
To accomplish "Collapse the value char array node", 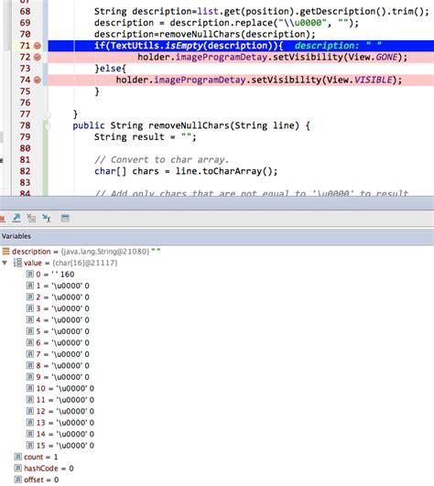I will click(5, 263).
